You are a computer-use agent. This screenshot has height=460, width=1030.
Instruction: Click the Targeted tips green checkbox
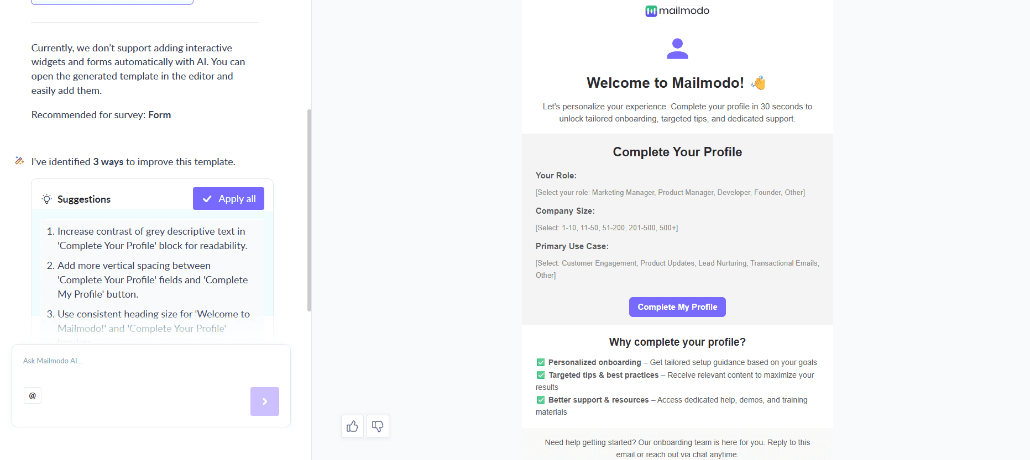tap(541, 375)
